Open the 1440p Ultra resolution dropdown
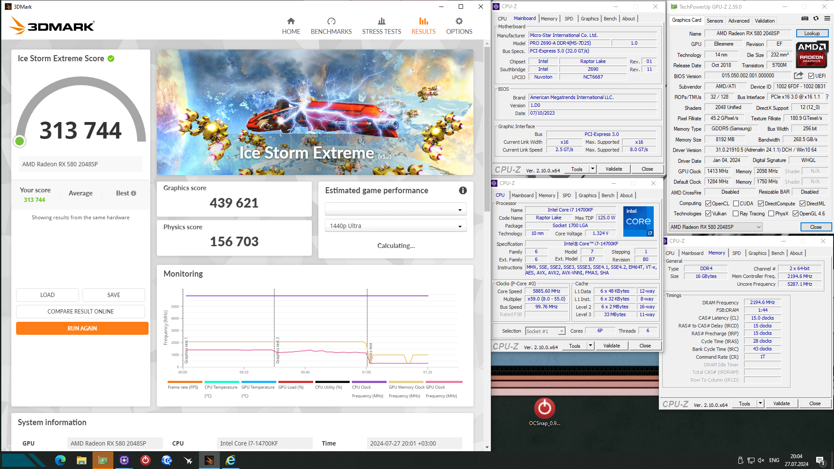Viewport: 834px width, 469px height. (396, 226)
